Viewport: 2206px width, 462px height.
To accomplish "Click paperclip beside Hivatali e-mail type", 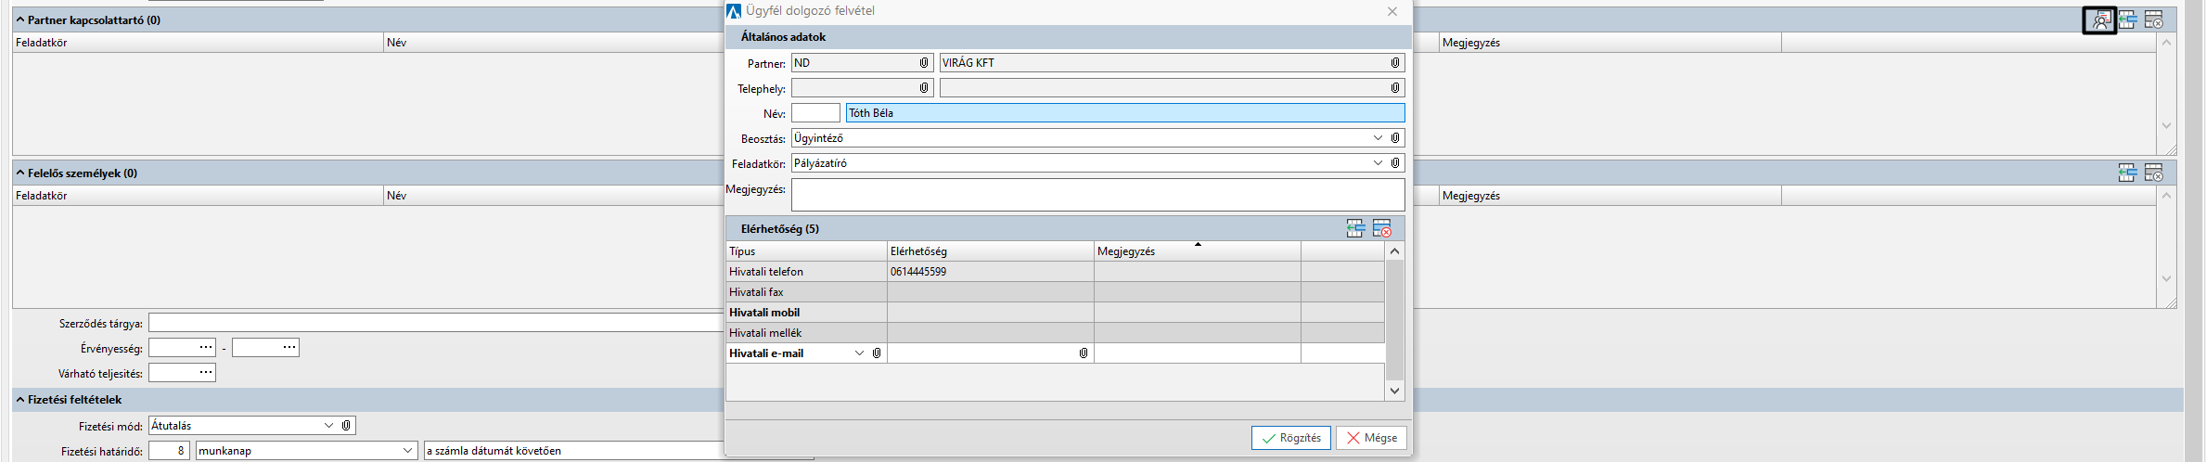I will 877,353.
